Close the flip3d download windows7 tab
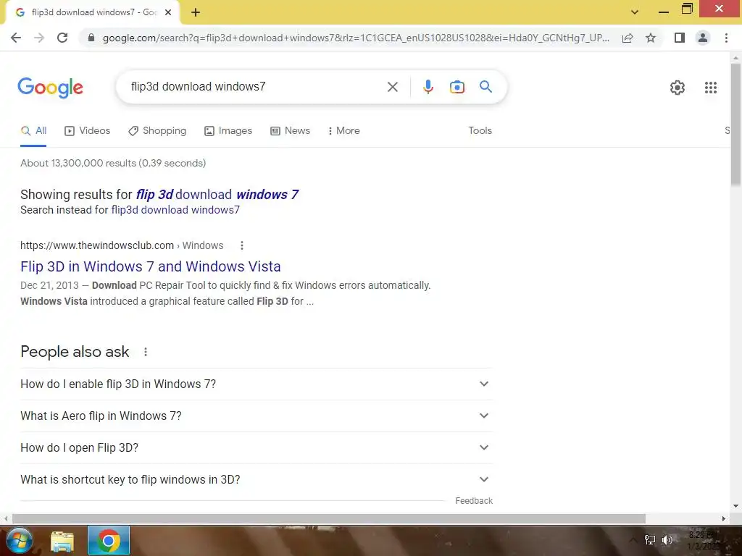The image size is (742, 556). click(x=168, y=12)
